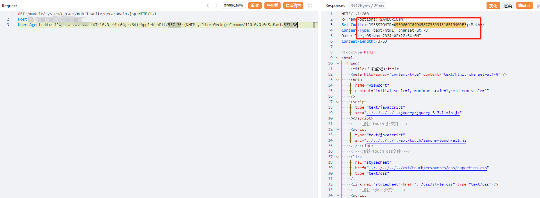Click the 数据包扫描 button

233,6
